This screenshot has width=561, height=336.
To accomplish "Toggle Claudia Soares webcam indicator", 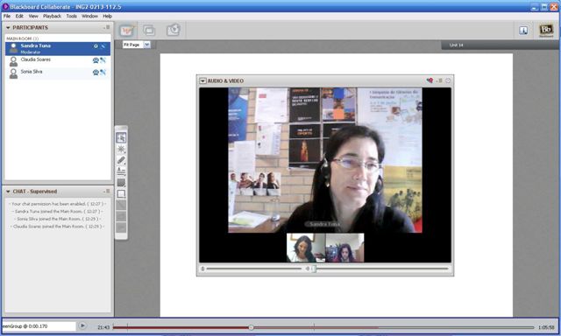I will pos(96,60).
